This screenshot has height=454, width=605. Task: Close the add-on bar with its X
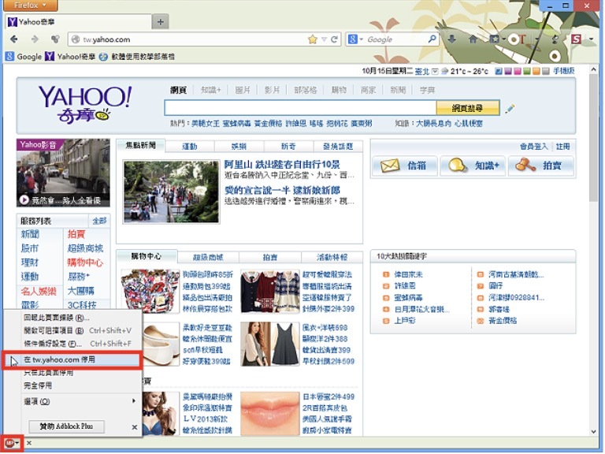pos(29,443)
